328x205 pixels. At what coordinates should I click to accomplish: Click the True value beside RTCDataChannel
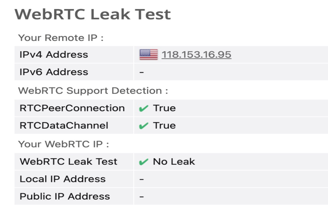[x=165, y=126]
